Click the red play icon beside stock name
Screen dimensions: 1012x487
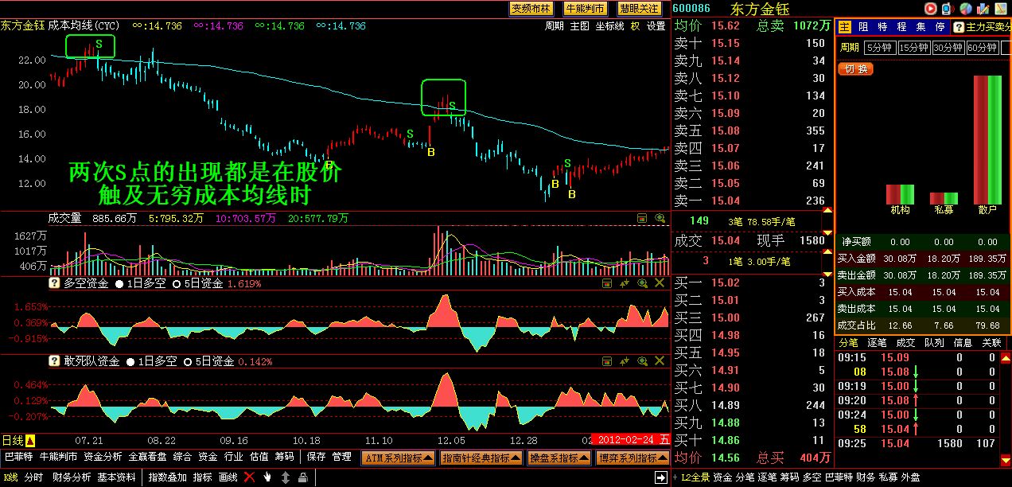click(x=930, y=9)
